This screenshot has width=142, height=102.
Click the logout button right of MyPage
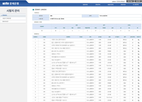138,1
